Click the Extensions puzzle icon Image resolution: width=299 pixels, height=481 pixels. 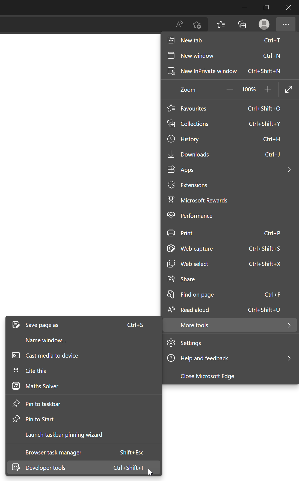(x=171, y=185)
